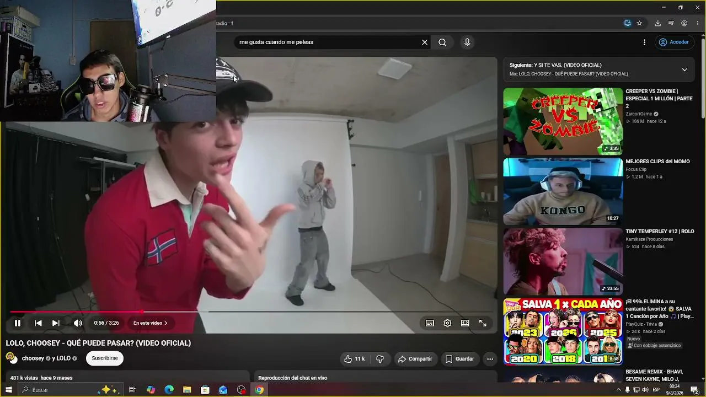Launch Copilot from the taskbar
This screenshot has height=397, width=706.
(x=151, y=390)
